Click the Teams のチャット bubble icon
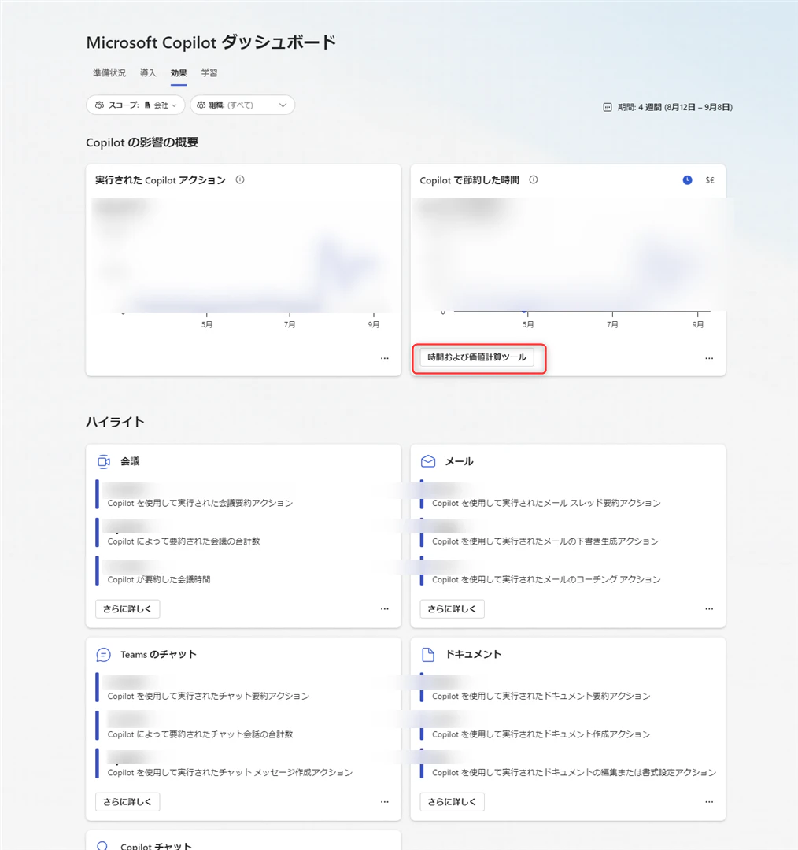798x850 pixels. (x=104, y=655)
